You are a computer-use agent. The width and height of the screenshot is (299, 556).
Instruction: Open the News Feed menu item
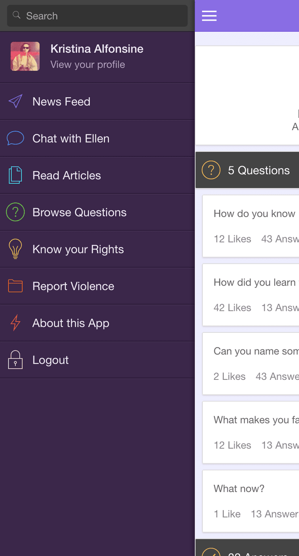tap(97, 102)
